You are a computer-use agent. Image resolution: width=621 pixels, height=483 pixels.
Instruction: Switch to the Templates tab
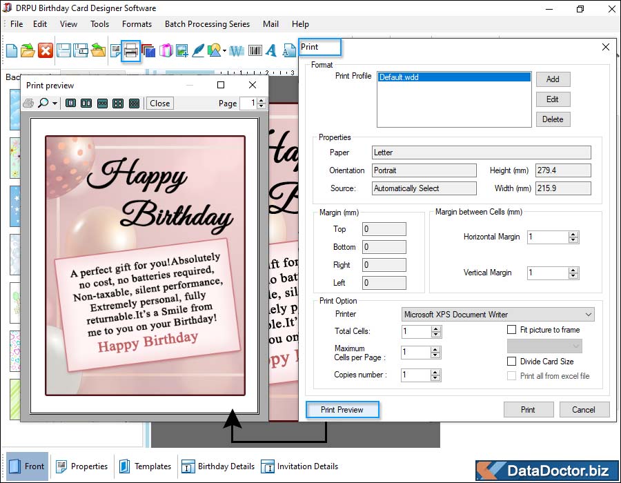(x=146, y=466)
